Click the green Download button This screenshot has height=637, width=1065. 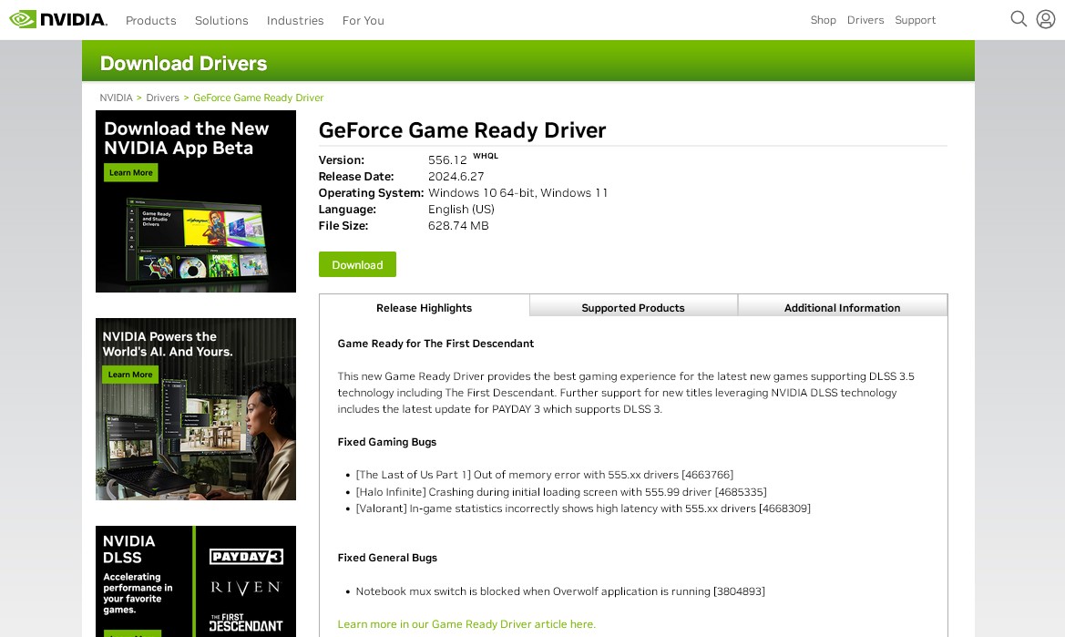pos(357,264)
